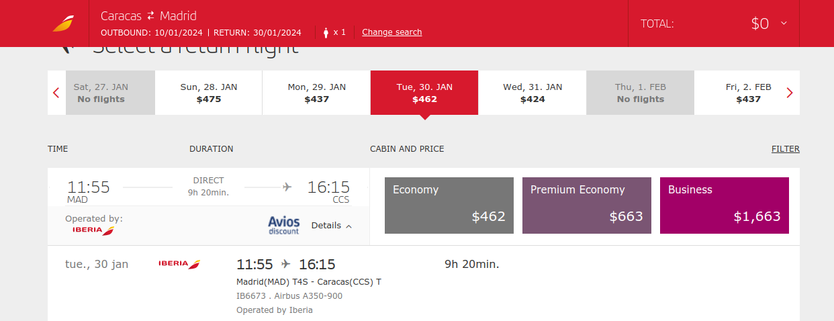The width and height of the screenshot is (834, 321).
Task: Show later dates with the right arrow
Action: (x=790, y=93)
